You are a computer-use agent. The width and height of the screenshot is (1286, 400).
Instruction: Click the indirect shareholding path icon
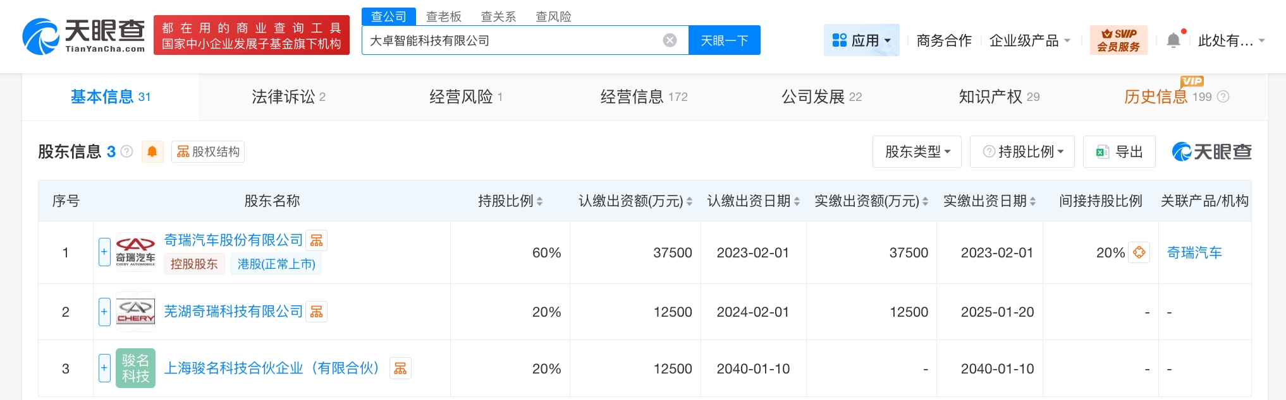(1139, 252)
